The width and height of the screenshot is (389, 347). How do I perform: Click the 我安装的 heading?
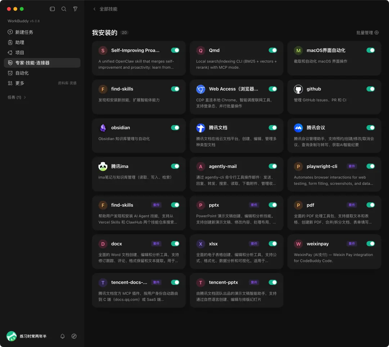[104, 33]
